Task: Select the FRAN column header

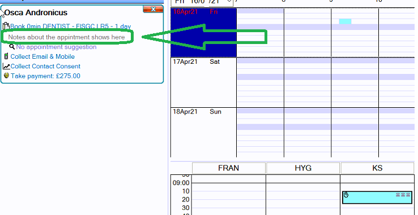Action: 229,168
